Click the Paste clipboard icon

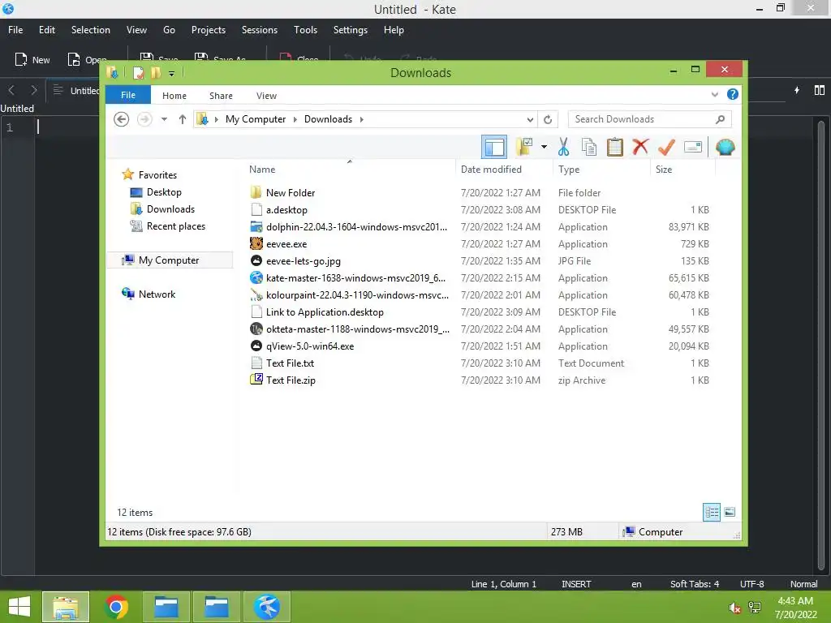[x=615, y=147]
